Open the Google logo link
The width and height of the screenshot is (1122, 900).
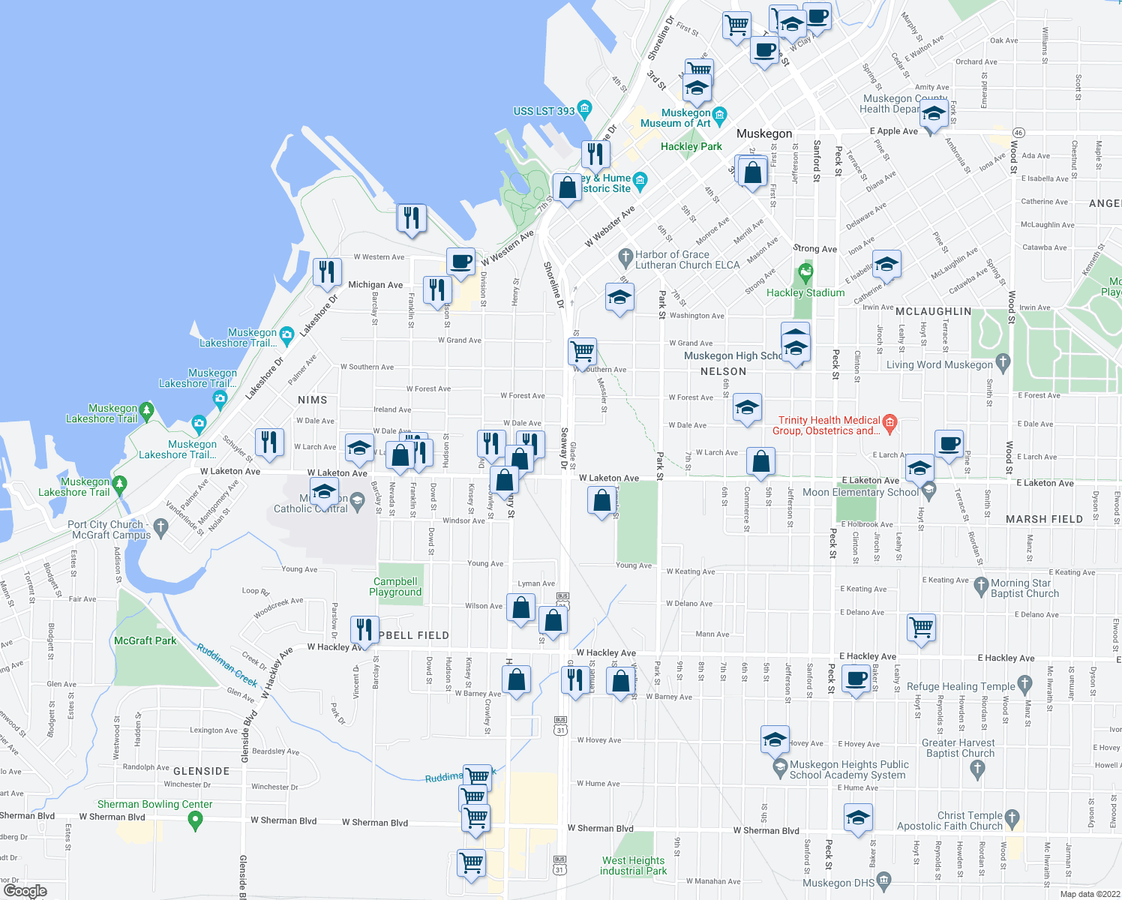[x=25, y=891]
